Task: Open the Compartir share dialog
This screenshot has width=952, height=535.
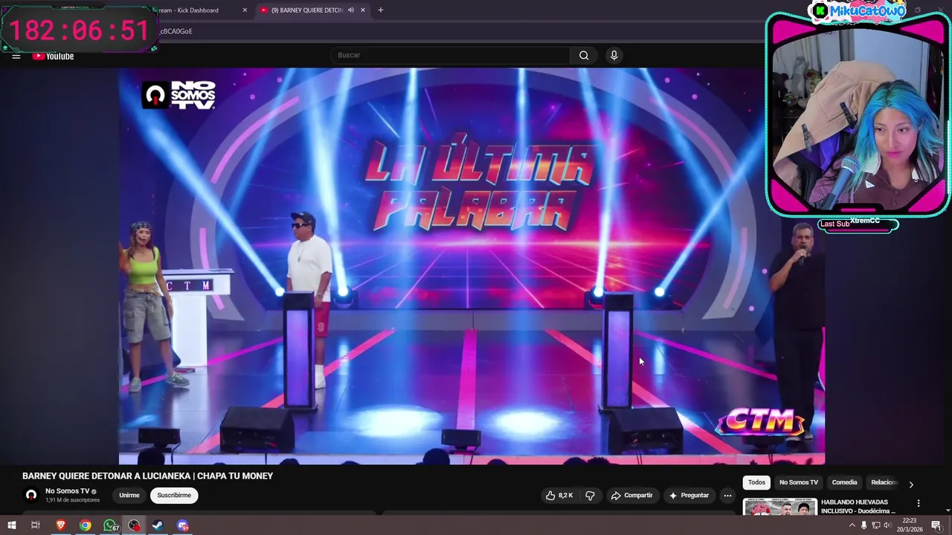Action: tap(631, 496)
